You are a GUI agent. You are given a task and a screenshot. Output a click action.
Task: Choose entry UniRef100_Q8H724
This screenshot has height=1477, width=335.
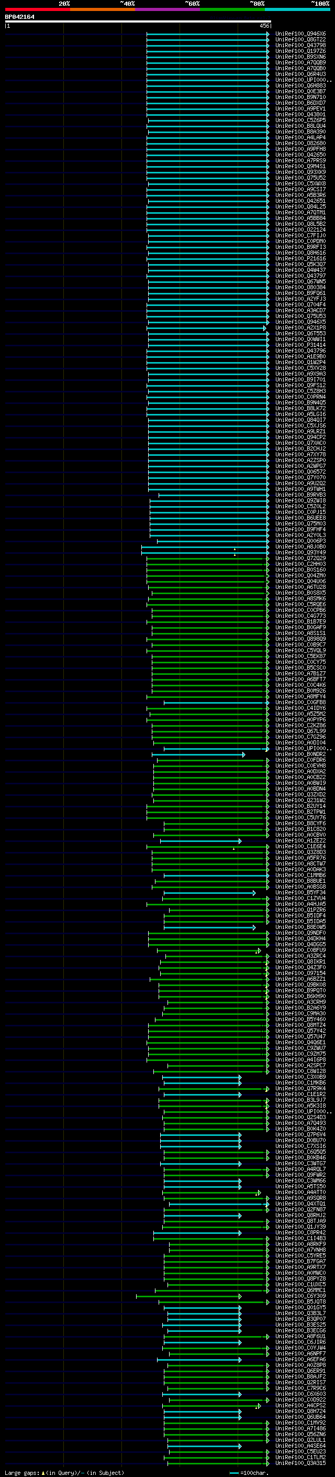300,1411
